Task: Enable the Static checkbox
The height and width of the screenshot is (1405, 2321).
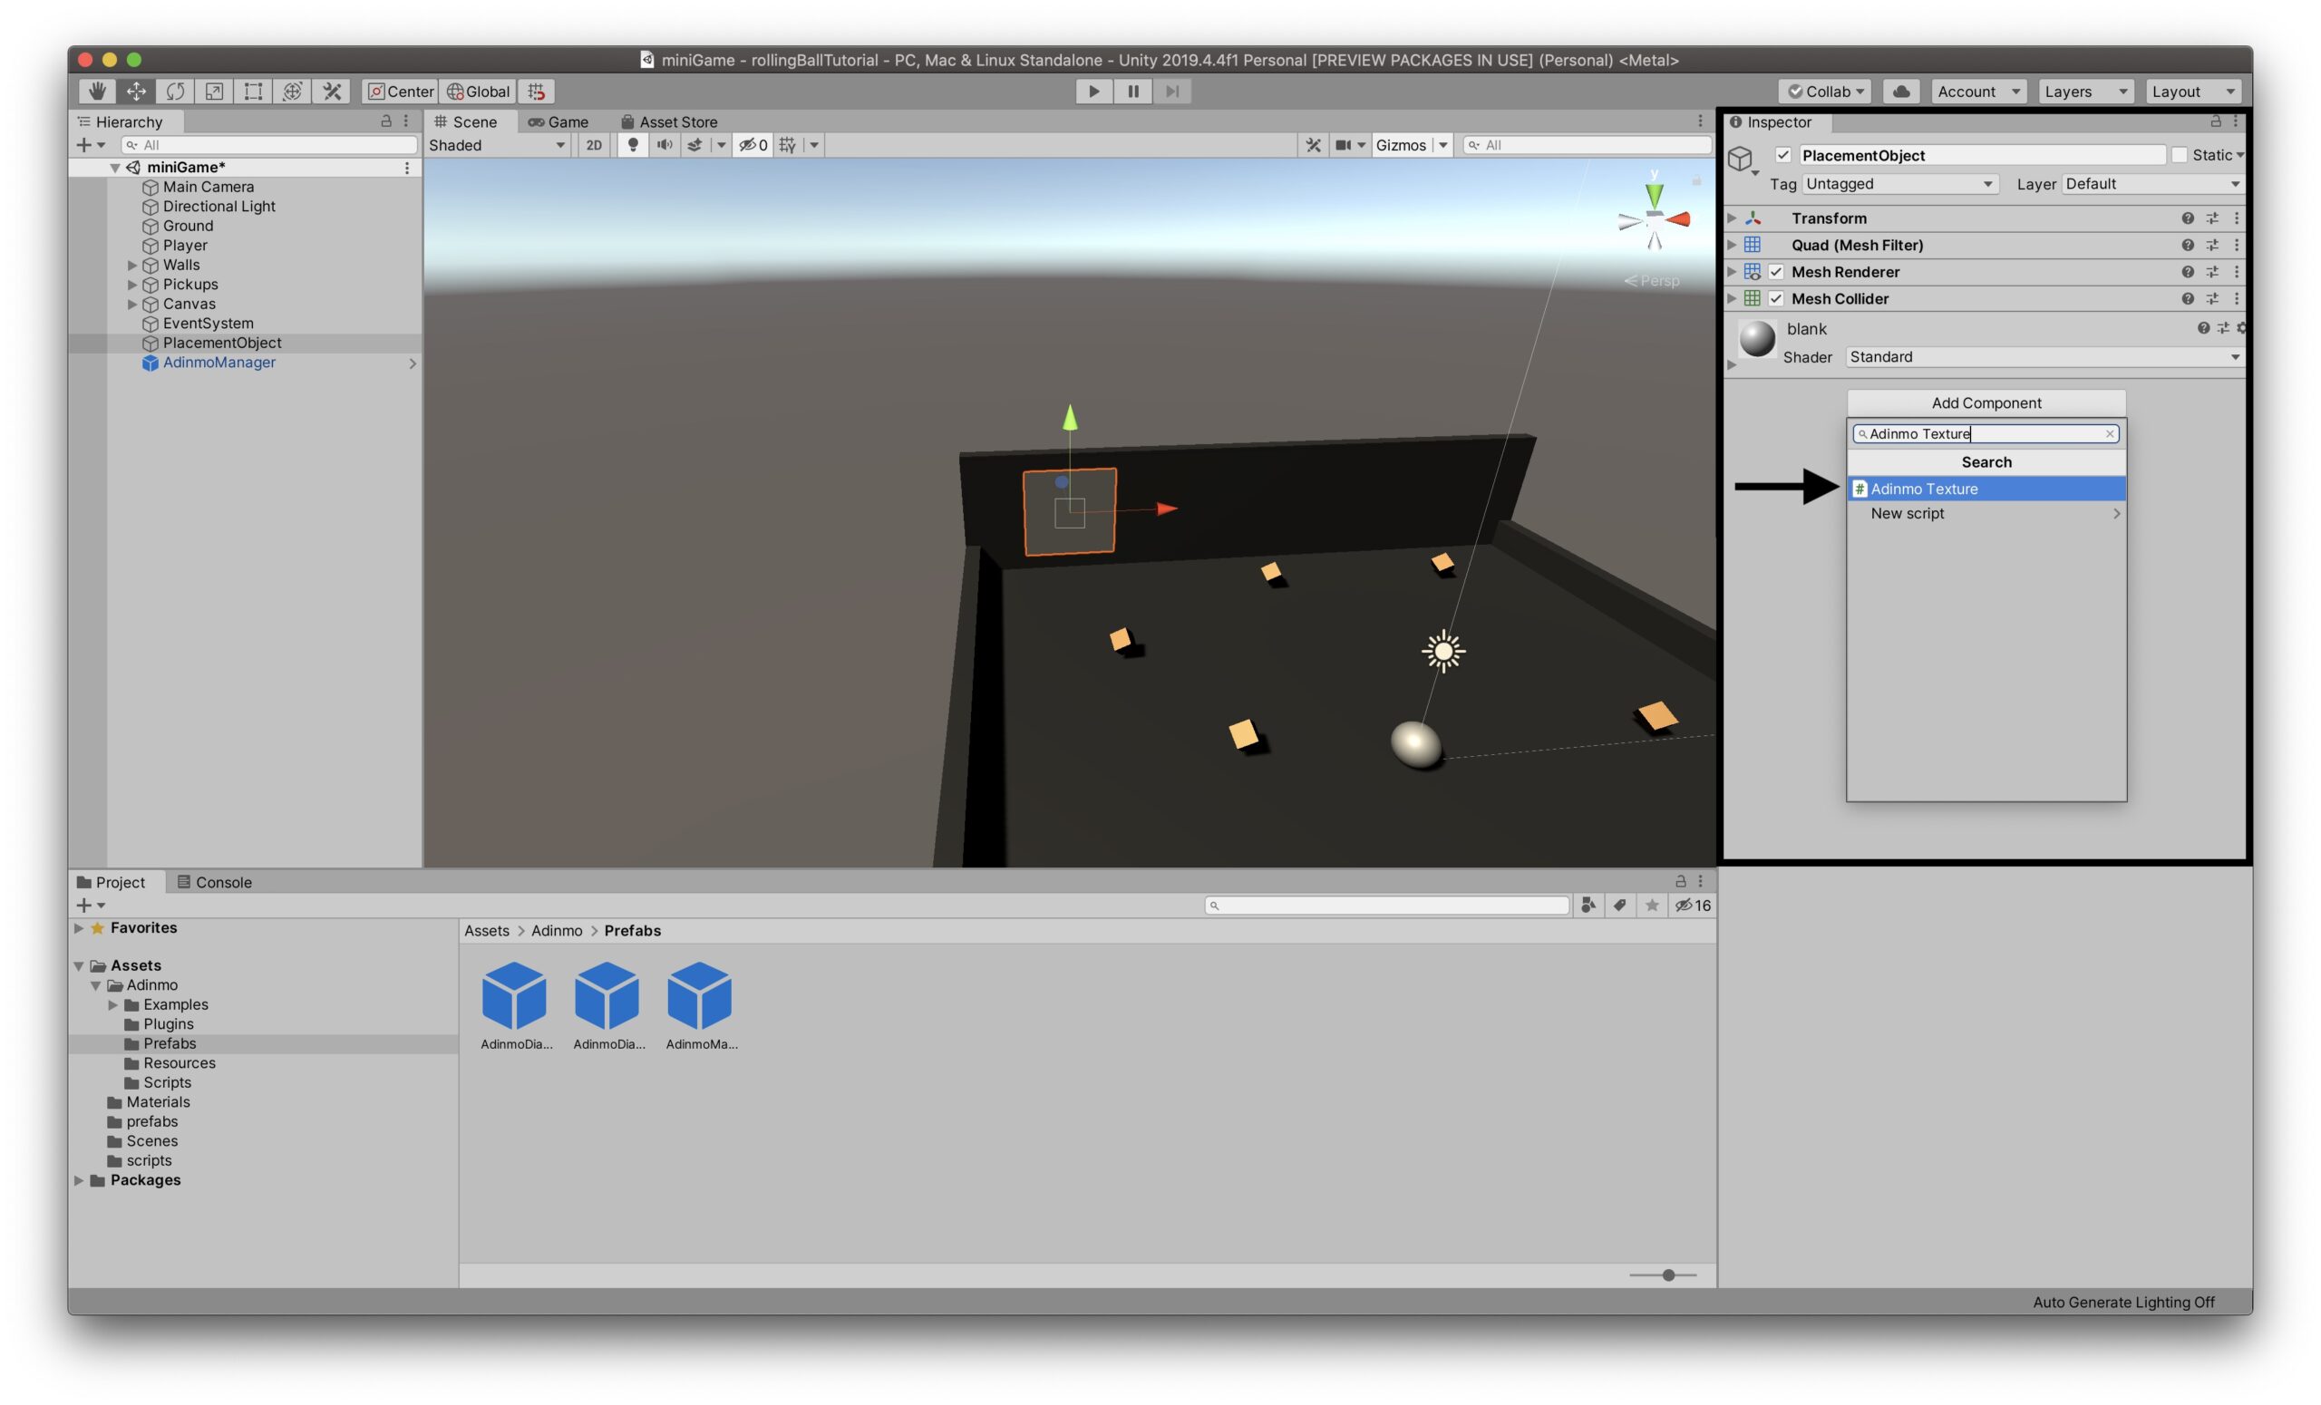Action: click(x=2179, y=155)
